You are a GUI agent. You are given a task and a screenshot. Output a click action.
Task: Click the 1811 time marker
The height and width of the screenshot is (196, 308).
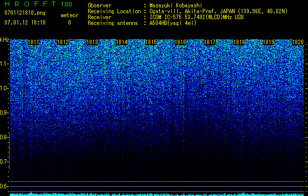point(34,42)
